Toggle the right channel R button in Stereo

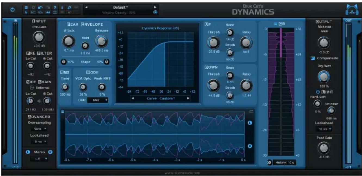(x=50, y=152)
